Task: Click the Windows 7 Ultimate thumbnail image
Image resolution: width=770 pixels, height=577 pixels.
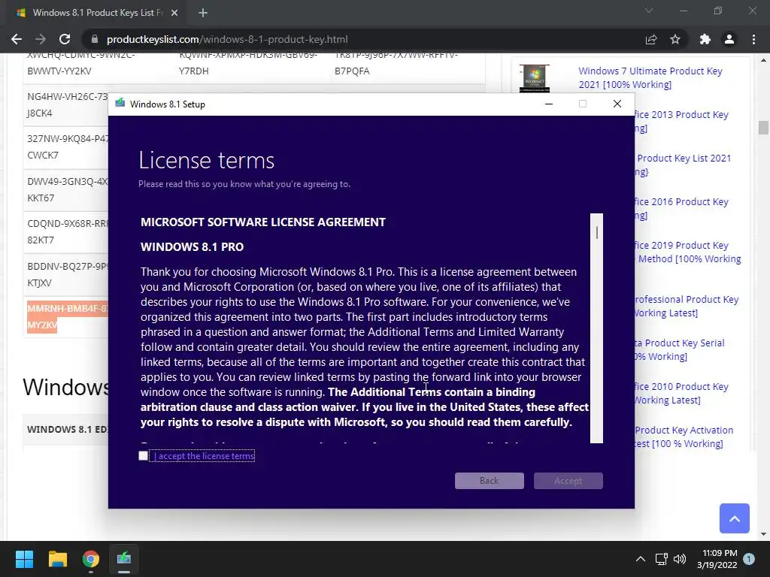Action: click(535, 78)
